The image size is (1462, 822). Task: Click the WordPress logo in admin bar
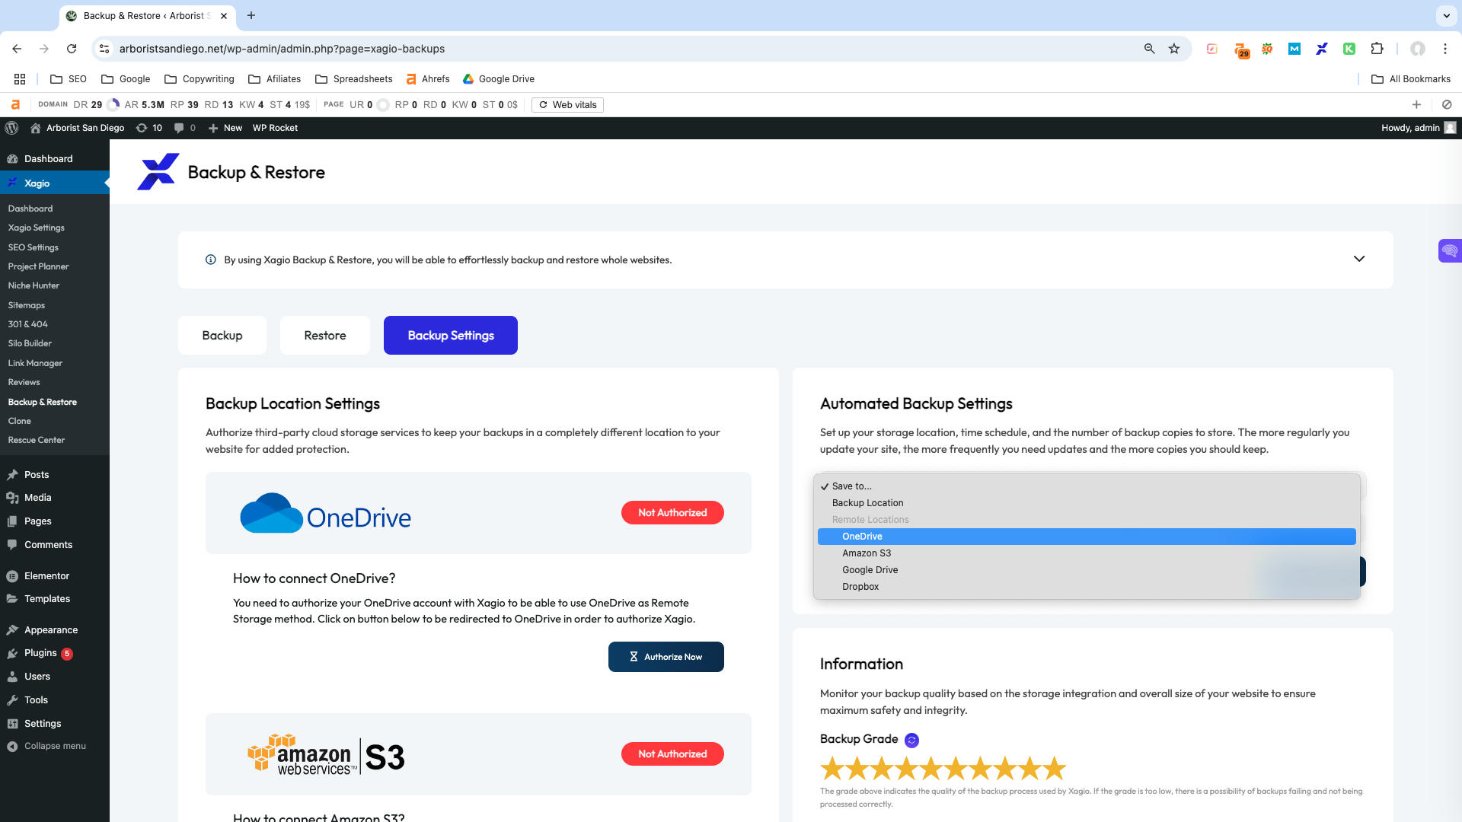pos(11,128)
